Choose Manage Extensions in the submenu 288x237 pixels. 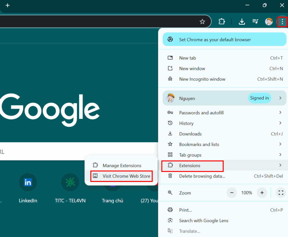pos(121,165)
